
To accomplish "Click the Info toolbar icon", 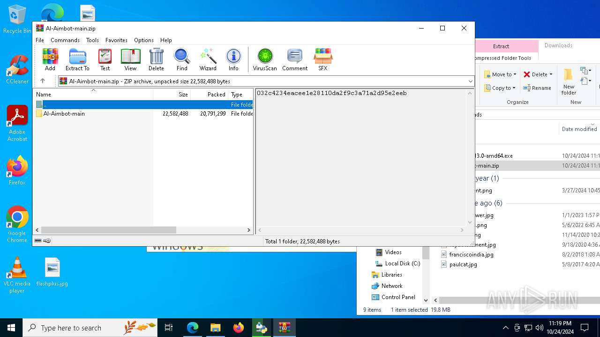I will (x=233, y=59).
